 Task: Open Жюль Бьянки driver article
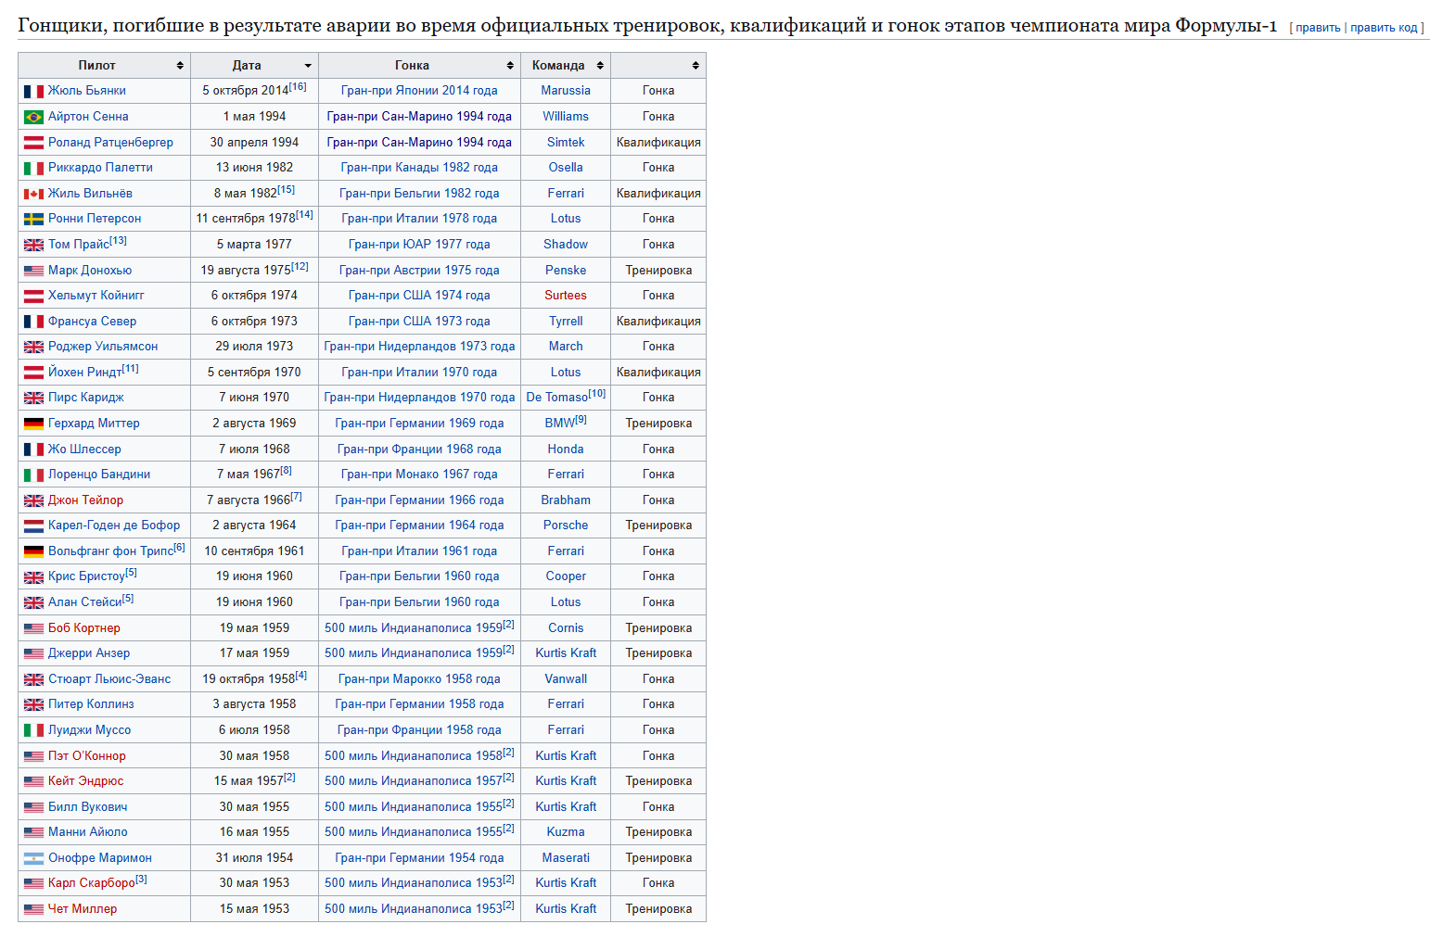click(87, 91)
